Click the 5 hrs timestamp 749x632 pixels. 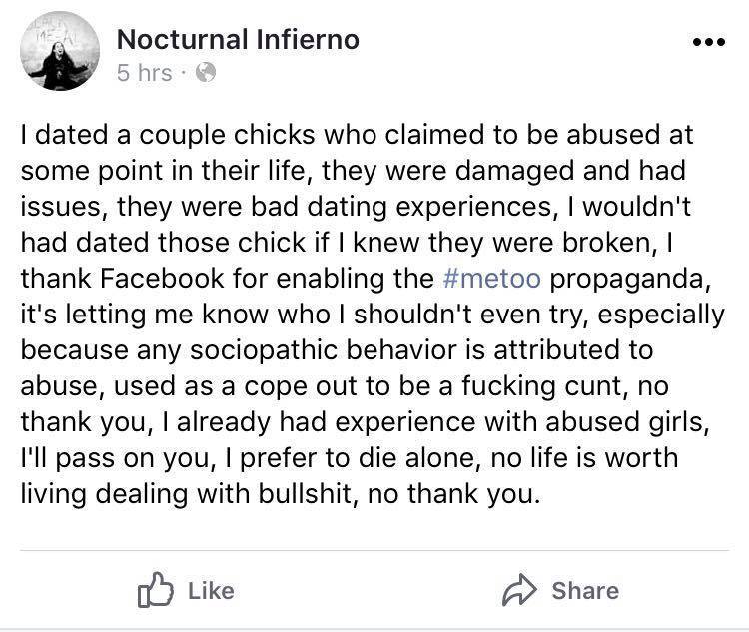[144, 73]
